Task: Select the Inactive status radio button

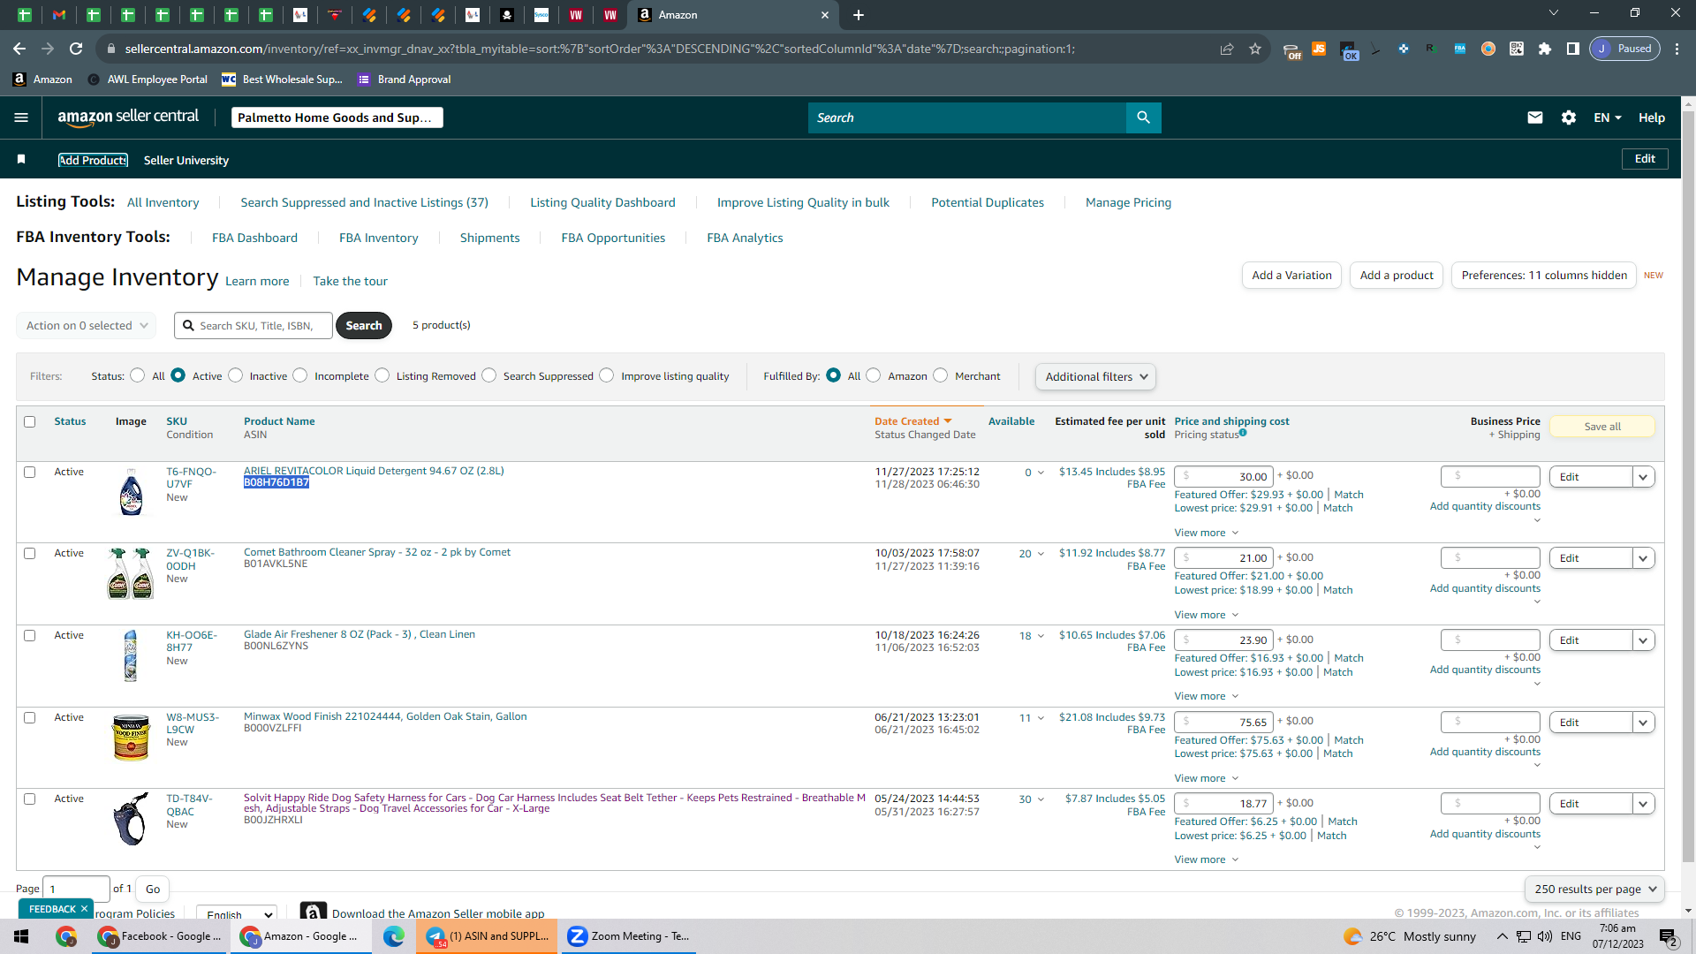Action: click(235, 375)
